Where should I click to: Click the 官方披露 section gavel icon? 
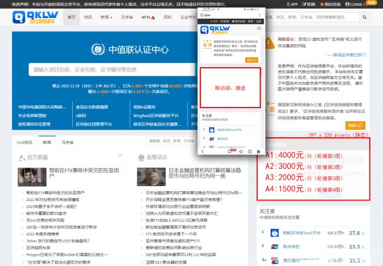[22, 157]
